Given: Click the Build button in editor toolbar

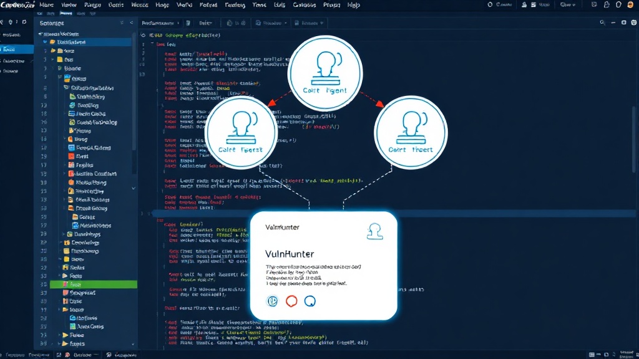Looking at the screenshot, I should point(205,23).
